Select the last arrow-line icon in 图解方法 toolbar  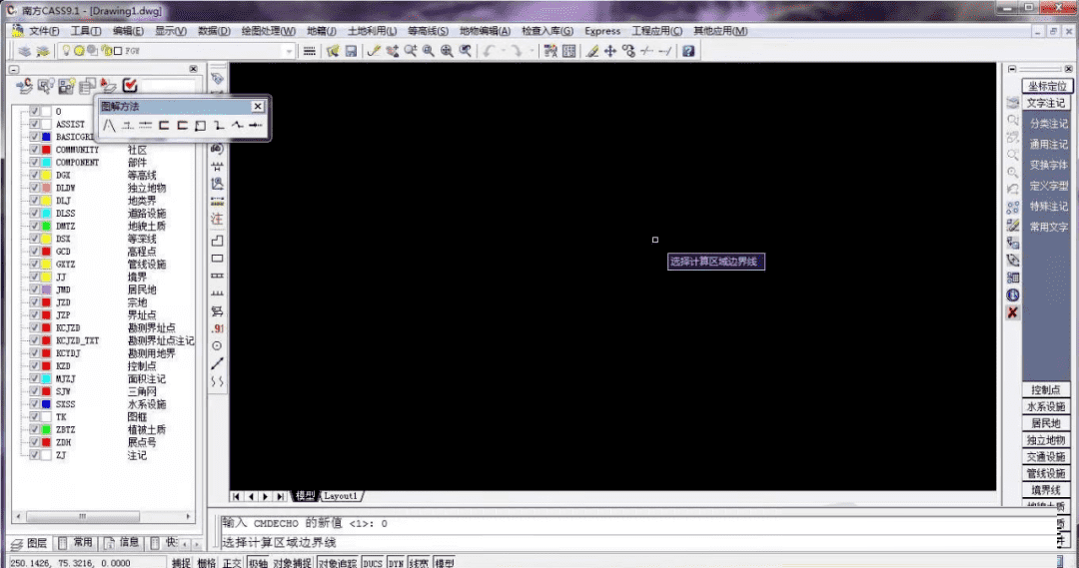coord(256,125)
